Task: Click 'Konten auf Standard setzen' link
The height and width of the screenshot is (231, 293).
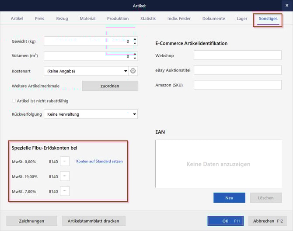Action: pos(99,161)
